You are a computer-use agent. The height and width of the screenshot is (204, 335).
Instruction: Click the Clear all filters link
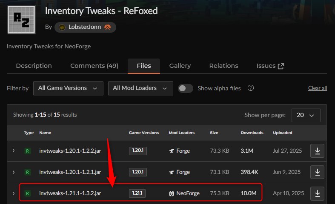(x=318, y=88)
